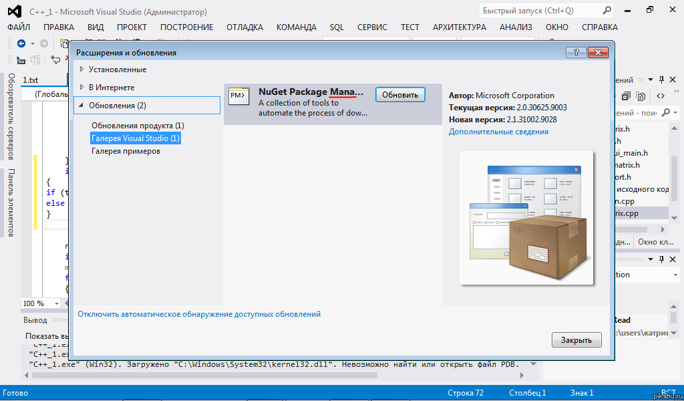Switch to the 1.txt editor tab

[31, 80]
